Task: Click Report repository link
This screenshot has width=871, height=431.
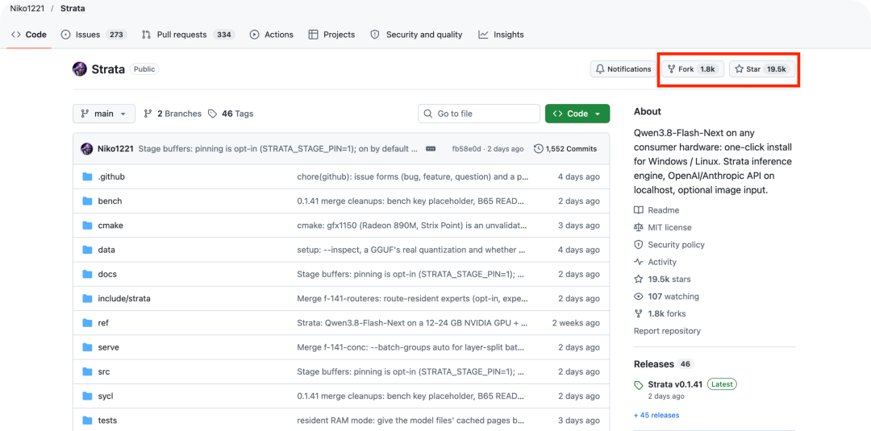Action: pyautogui.click(x=667, y=330)
